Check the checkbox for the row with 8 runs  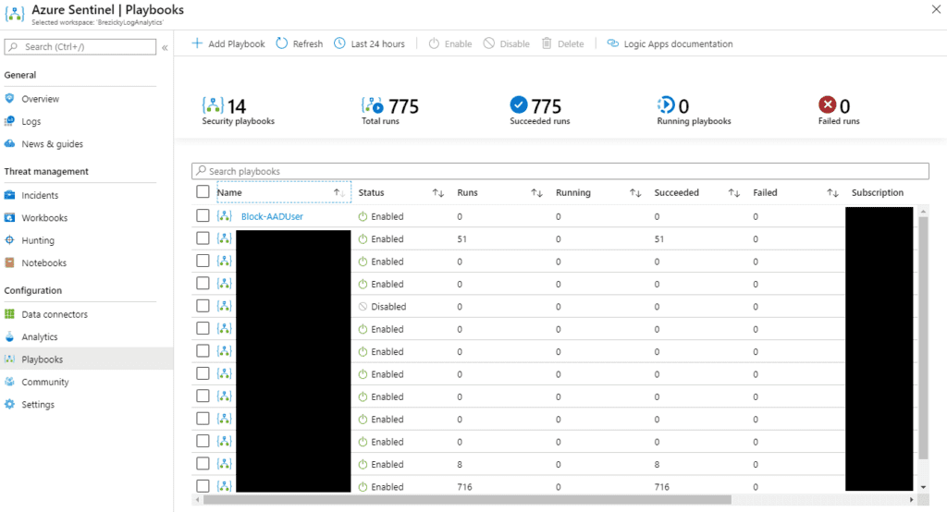click(x=203, y=464)
